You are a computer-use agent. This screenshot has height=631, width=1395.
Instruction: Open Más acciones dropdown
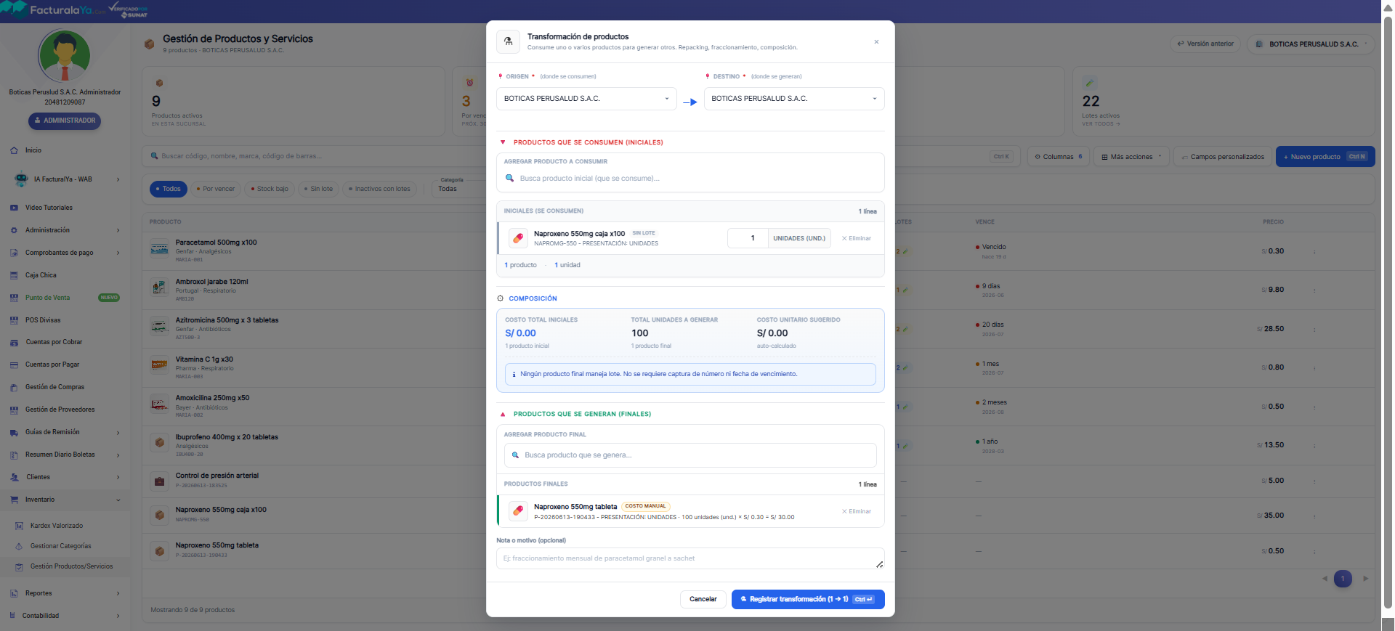[1131, 157]
